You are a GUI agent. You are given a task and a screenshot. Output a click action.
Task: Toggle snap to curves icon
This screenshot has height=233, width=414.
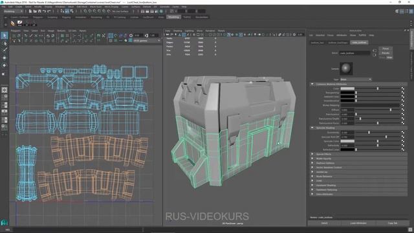(90, 12)
